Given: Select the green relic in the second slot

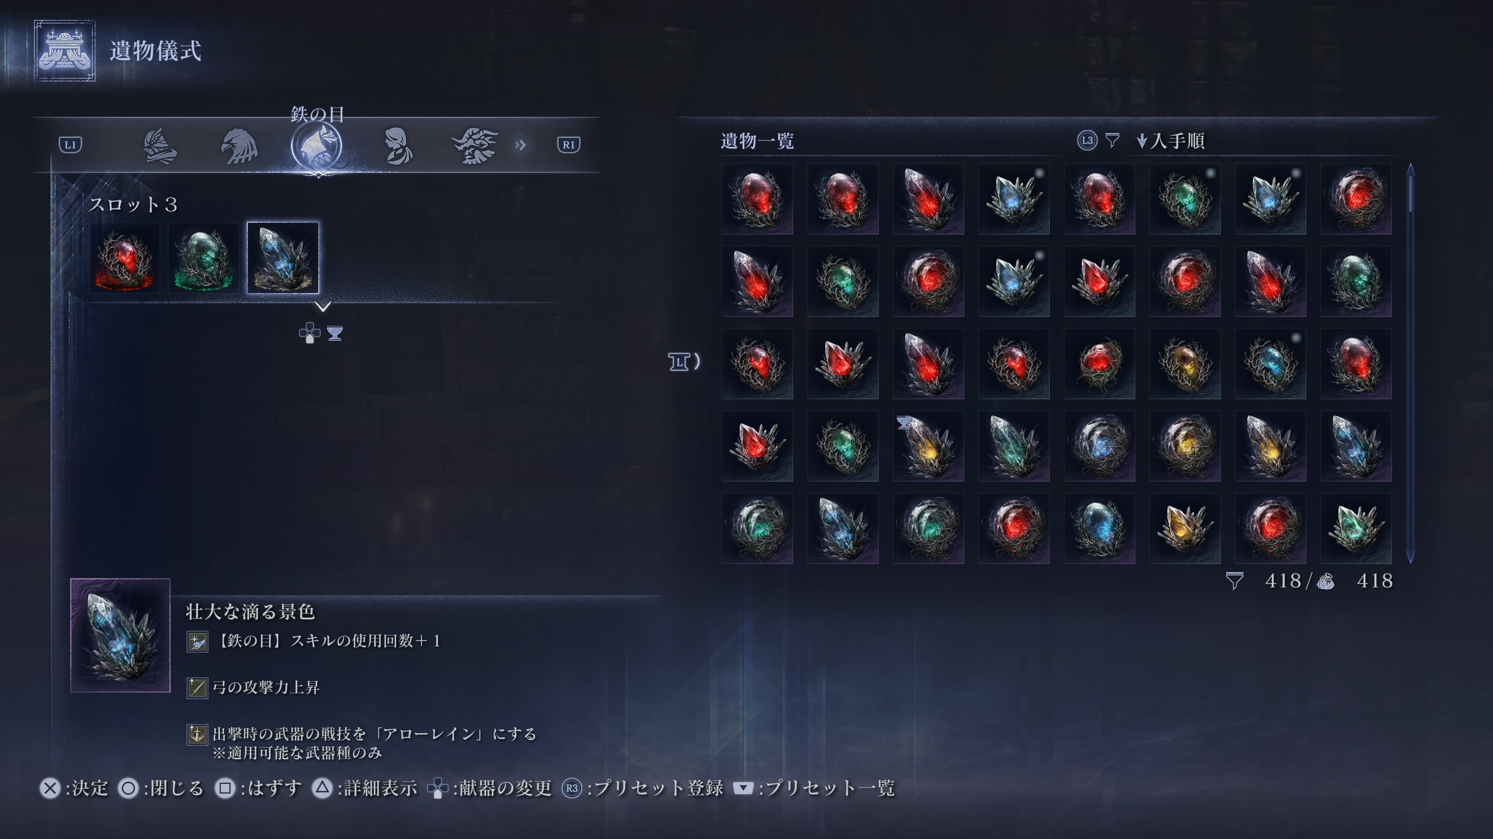Looking at the screenshot, I should point(203,258).
